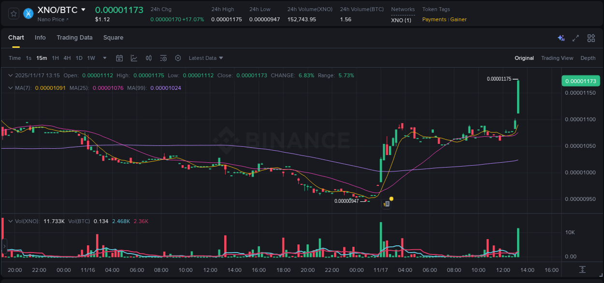The image size is (604, 283).
Task: Collapse the moving averages row chevron
Action: (x=11, y=88)
